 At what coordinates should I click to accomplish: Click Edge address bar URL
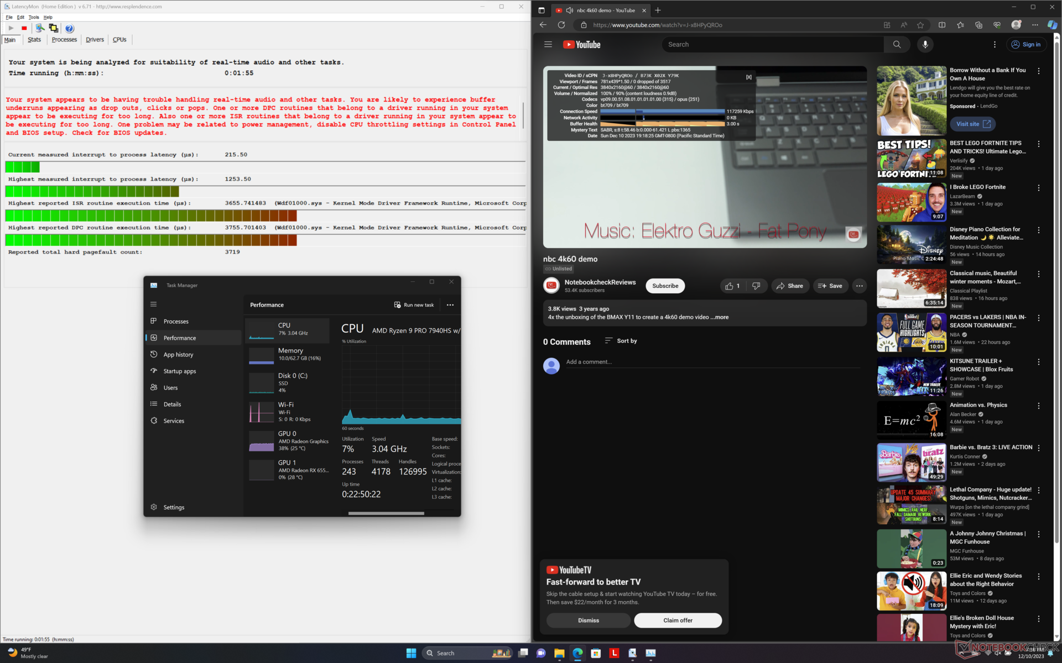tap(657, 25)
